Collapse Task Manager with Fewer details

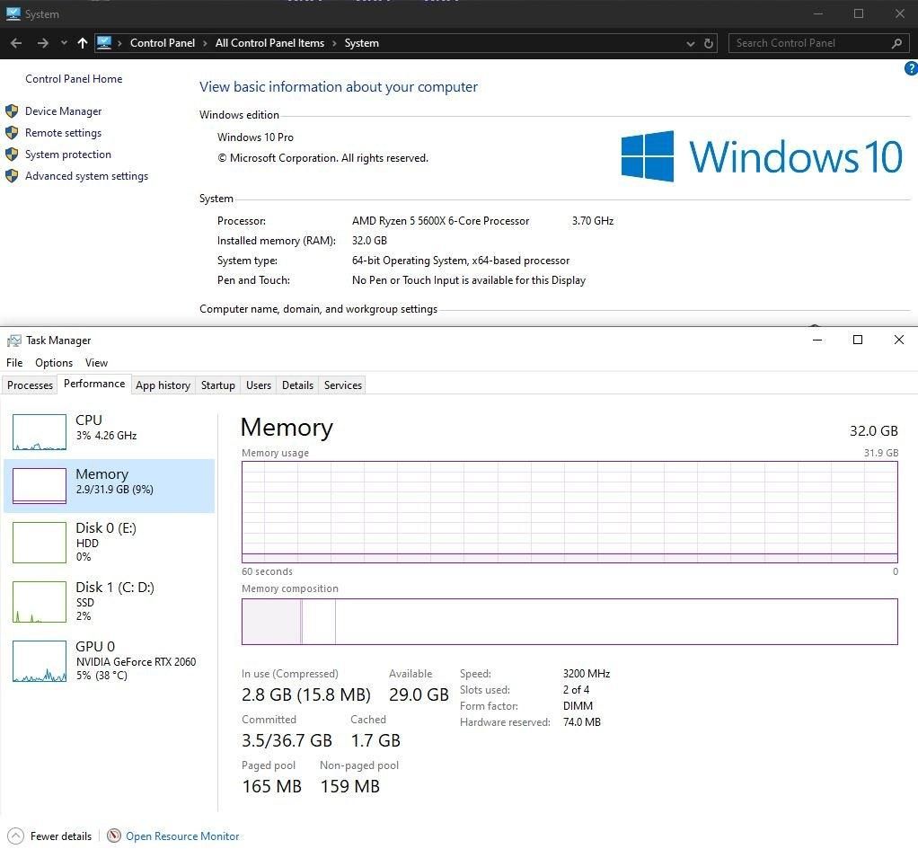coord(61,836)
